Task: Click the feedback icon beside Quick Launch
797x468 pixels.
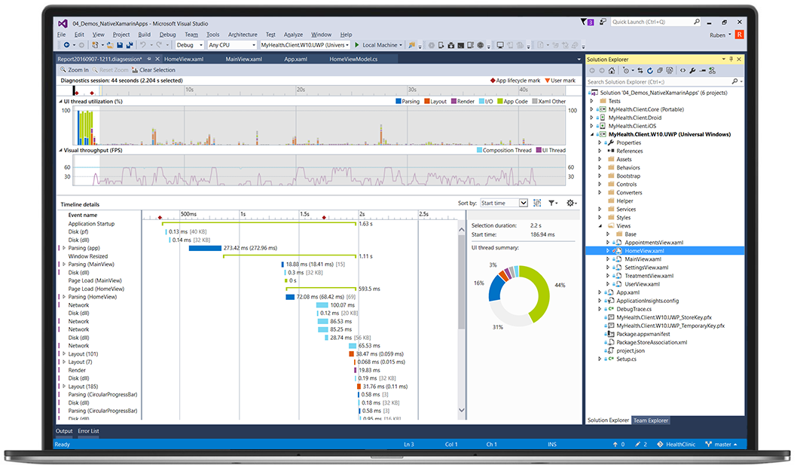Action: click(x=603, y=22)
